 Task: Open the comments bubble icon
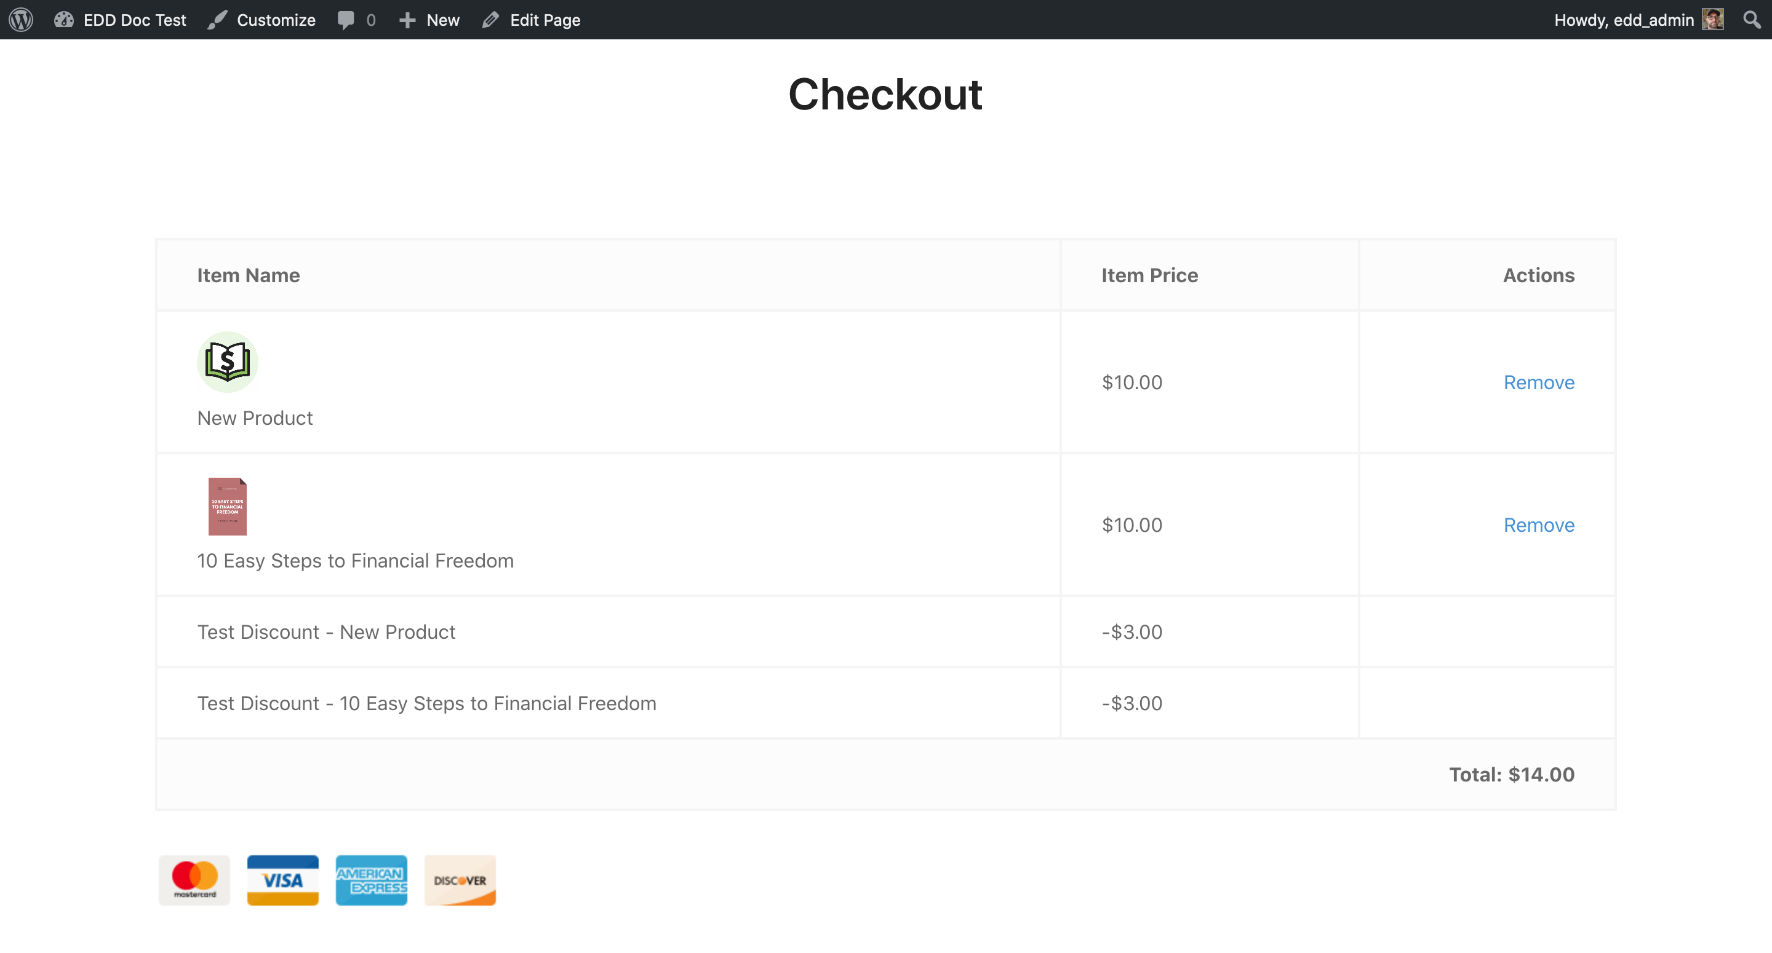point(346,19)
